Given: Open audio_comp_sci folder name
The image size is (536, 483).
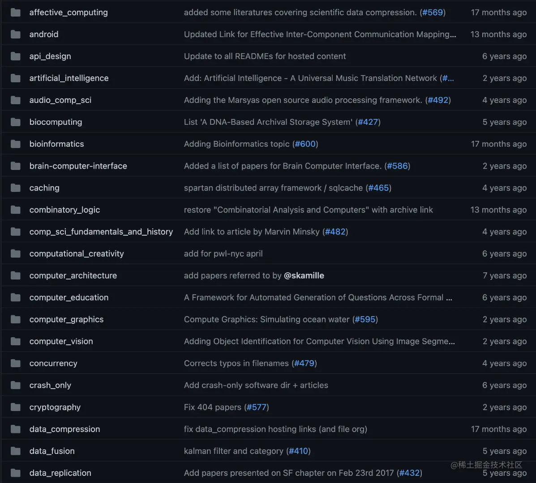Looking at the screenshot, I should pyautogui.click(x=60, y=100).
